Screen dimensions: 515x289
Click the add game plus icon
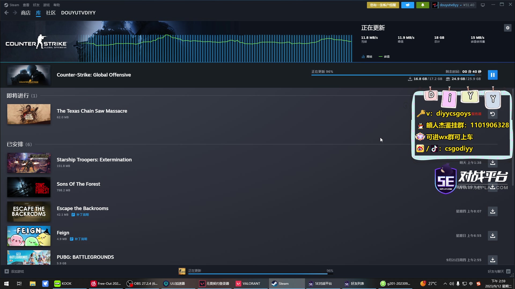pyautogui.click(x=7, y=271)
